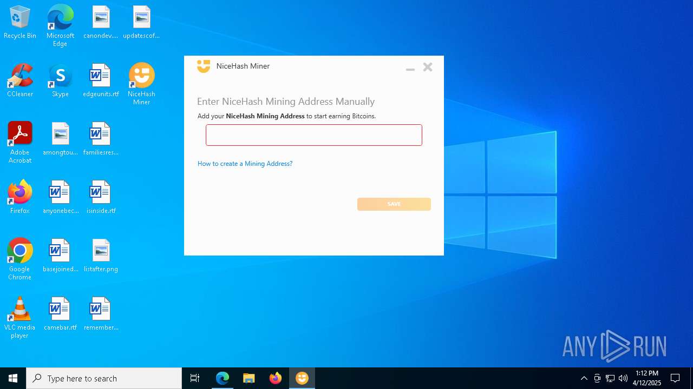Click the NiceHash Mining Address input field

coord(313,135)
